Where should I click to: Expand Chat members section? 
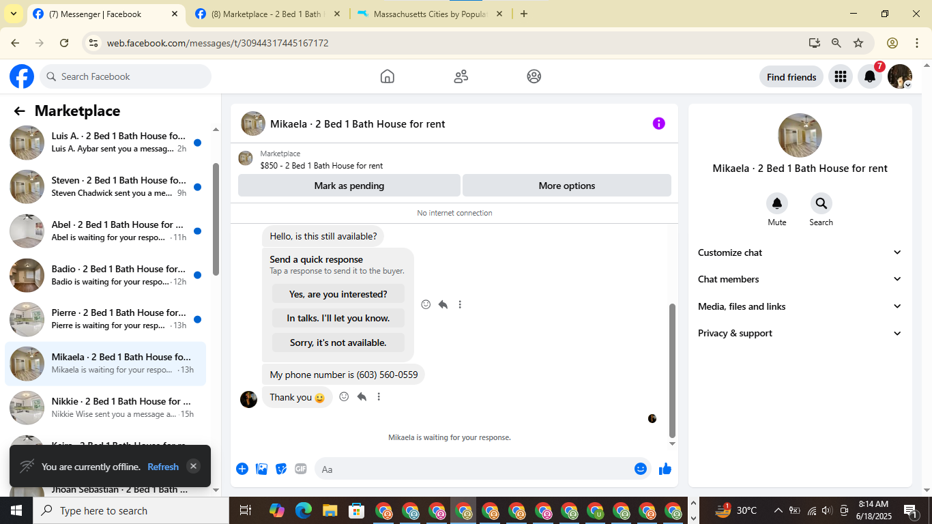pos(800,279)
